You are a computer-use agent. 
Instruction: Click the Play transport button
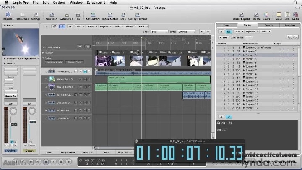click(x=53, y=162)
